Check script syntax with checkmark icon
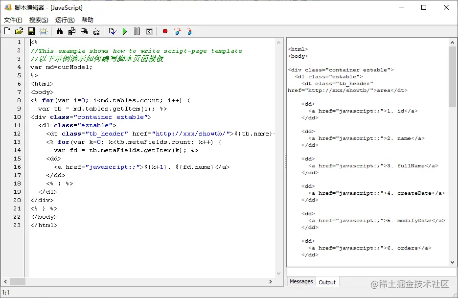 (113, 31)
